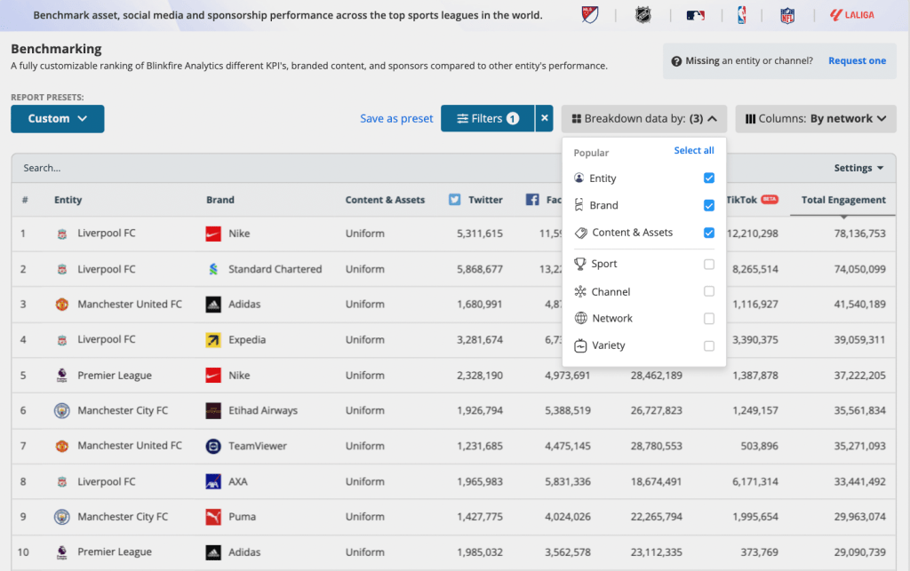Click the Twitter bird icon column header
The width and height of the screenshot is (910, 571).
click(455, 200)
